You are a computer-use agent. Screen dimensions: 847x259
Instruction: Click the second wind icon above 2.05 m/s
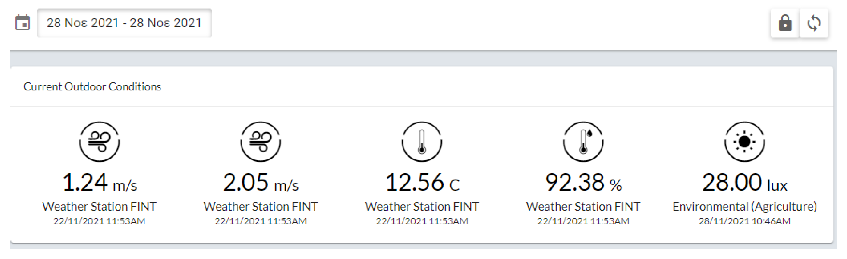click(260, 142)
